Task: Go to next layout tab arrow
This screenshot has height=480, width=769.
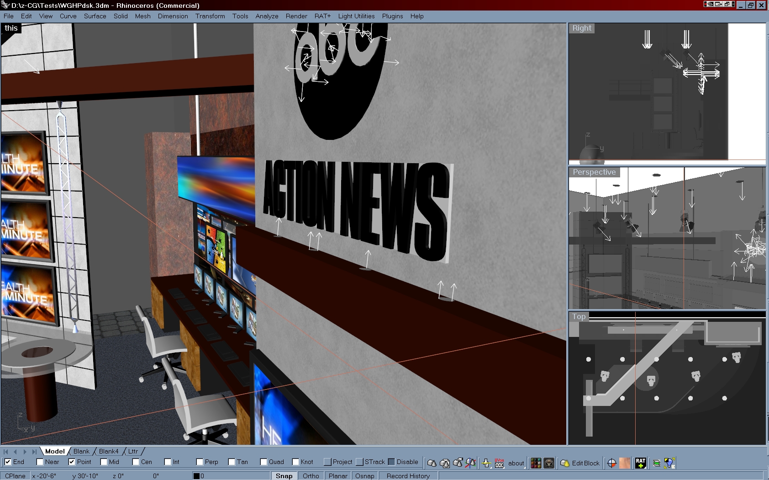Action: click(25, 452)
